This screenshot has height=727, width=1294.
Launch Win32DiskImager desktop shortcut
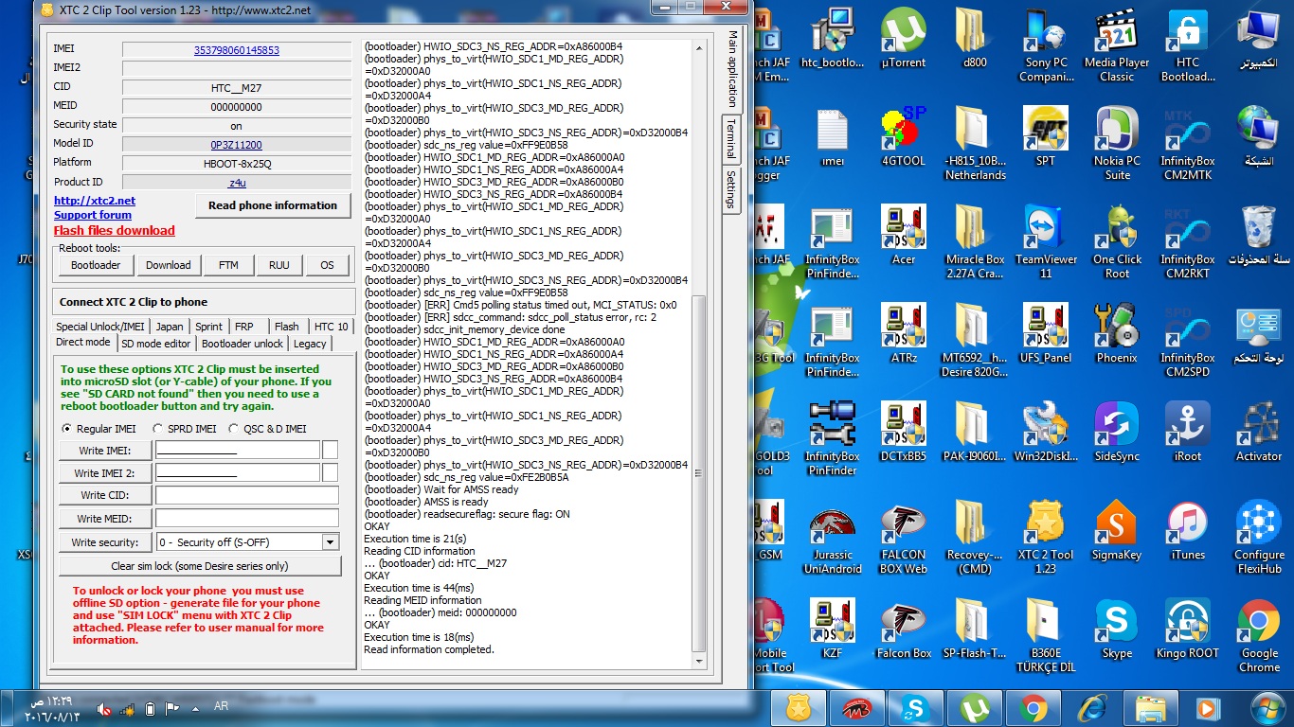[x=1046, y=432]
